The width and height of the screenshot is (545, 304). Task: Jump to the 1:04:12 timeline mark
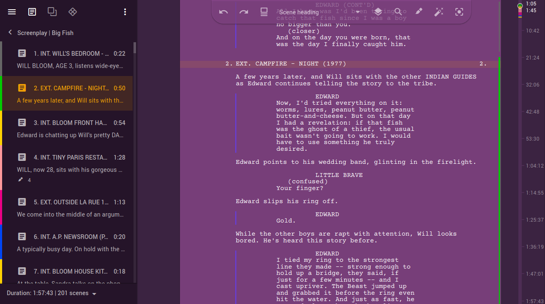(534, 166)
